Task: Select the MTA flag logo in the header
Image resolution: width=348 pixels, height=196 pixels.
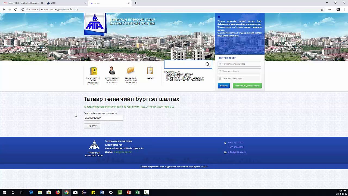Action: 95,24
